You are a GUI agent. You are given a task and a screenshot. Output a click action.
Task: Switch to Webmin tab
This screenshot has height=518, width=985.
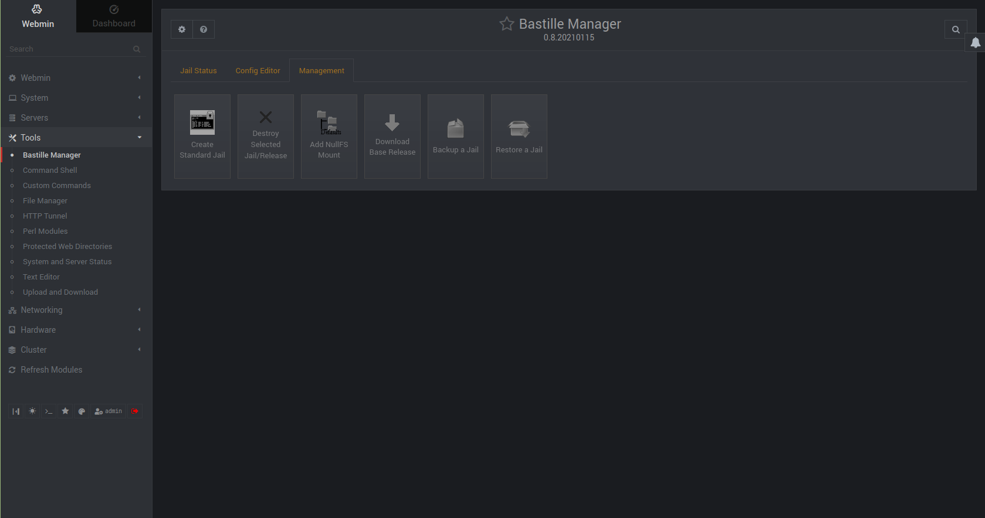pyautogui.click(x=38, y=16)
